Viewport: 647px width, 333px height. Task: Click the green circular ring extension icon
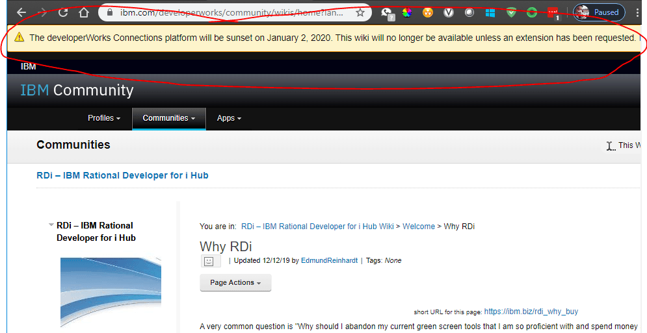[x=532, y=12]
